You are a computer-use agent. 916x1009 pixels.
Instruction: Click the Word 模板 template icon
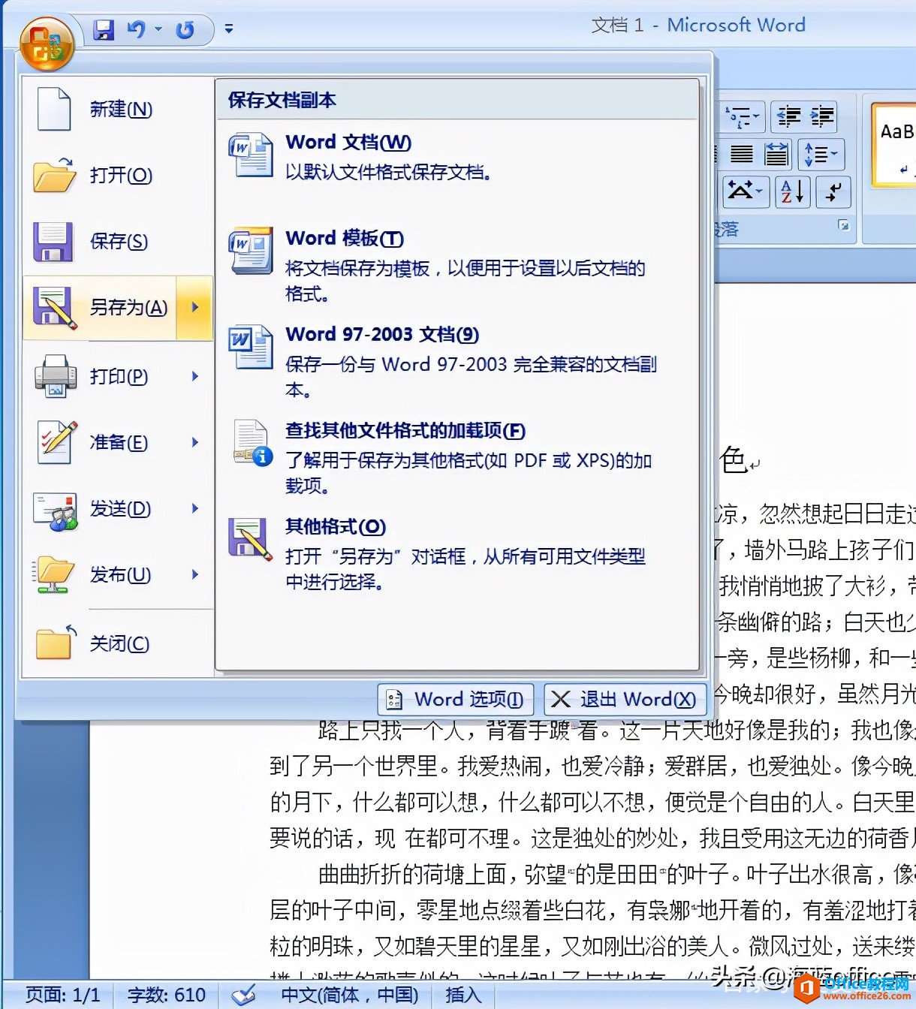pos(251,251)
